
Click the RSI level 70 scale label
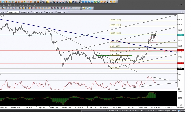(179, 80)
